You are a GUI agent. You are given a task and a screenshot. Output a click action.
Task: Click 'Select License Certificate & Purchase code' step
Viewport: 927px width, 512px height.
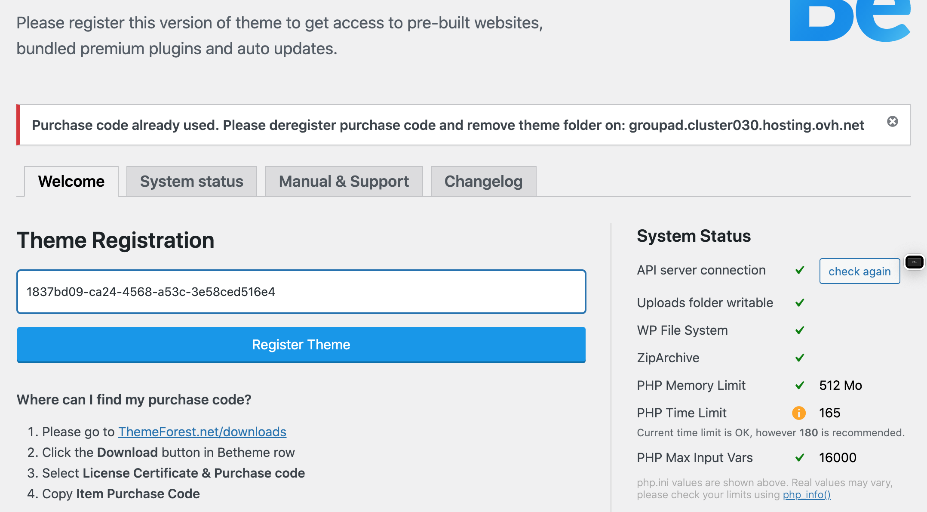pyautogui.click(x=174, y=473)
